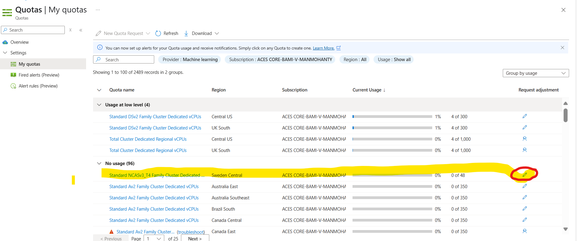Click the Provider: Machine learning filter
The image size is (577, 241).
click(190, 60)
